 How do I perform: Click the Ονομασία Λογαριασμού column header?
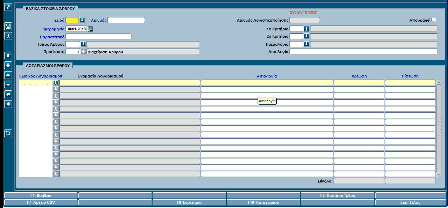point(100,76)
